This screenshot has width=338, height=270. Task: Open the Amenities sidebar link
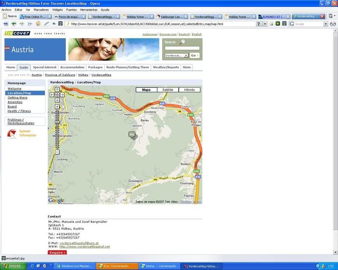pyautogui.click(x=15, y=102)
